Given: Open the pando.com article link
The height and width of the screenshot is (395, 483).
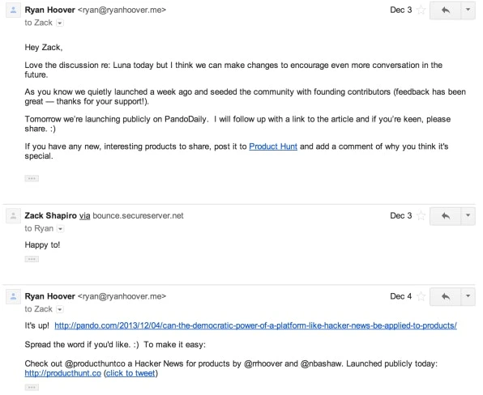Looking at the screenshot, I should click(x=255, y=325).
